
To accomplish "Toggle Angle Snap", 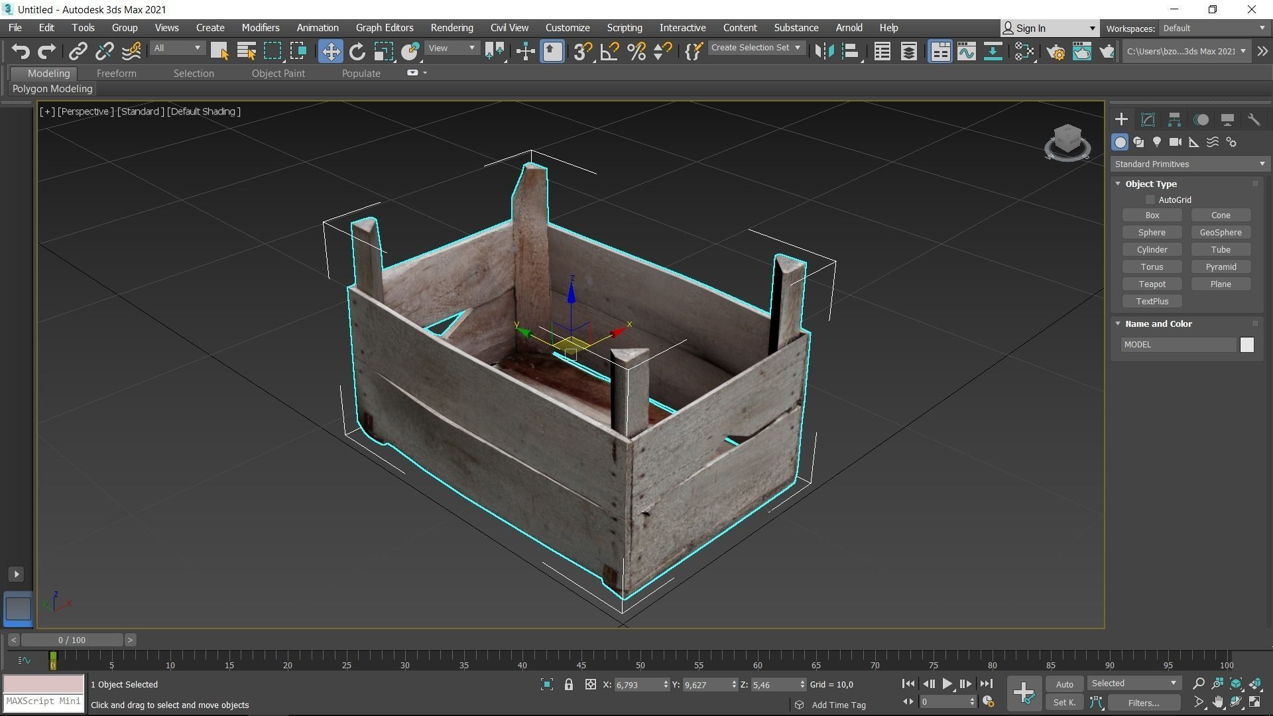I will point(609,51).
